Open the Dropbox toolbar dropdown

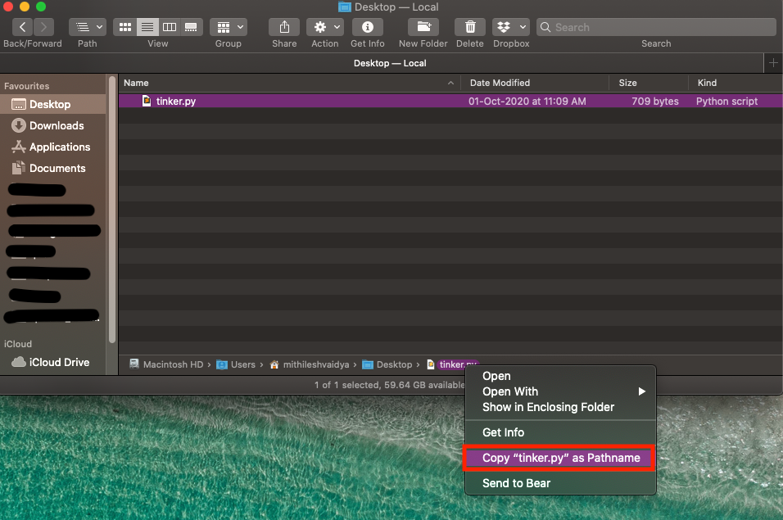(510, 27)
